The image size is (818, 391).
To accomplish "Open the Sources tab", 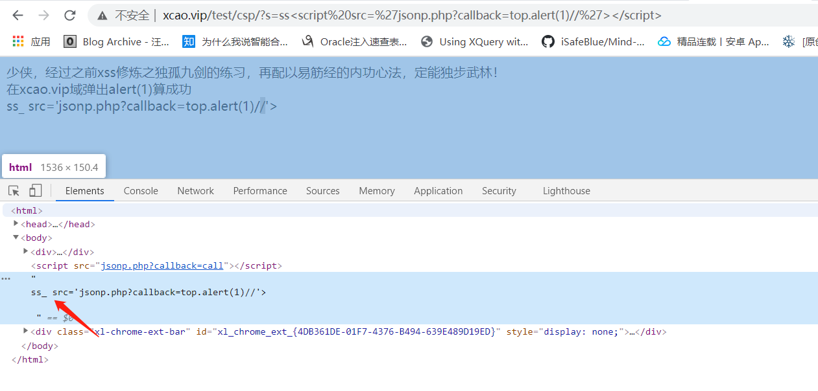I will pyautogui.click(x=323, y=190).
